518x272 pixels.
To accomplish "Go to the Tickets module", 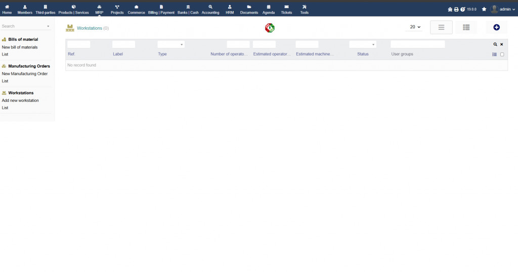I will coord(286,10).
